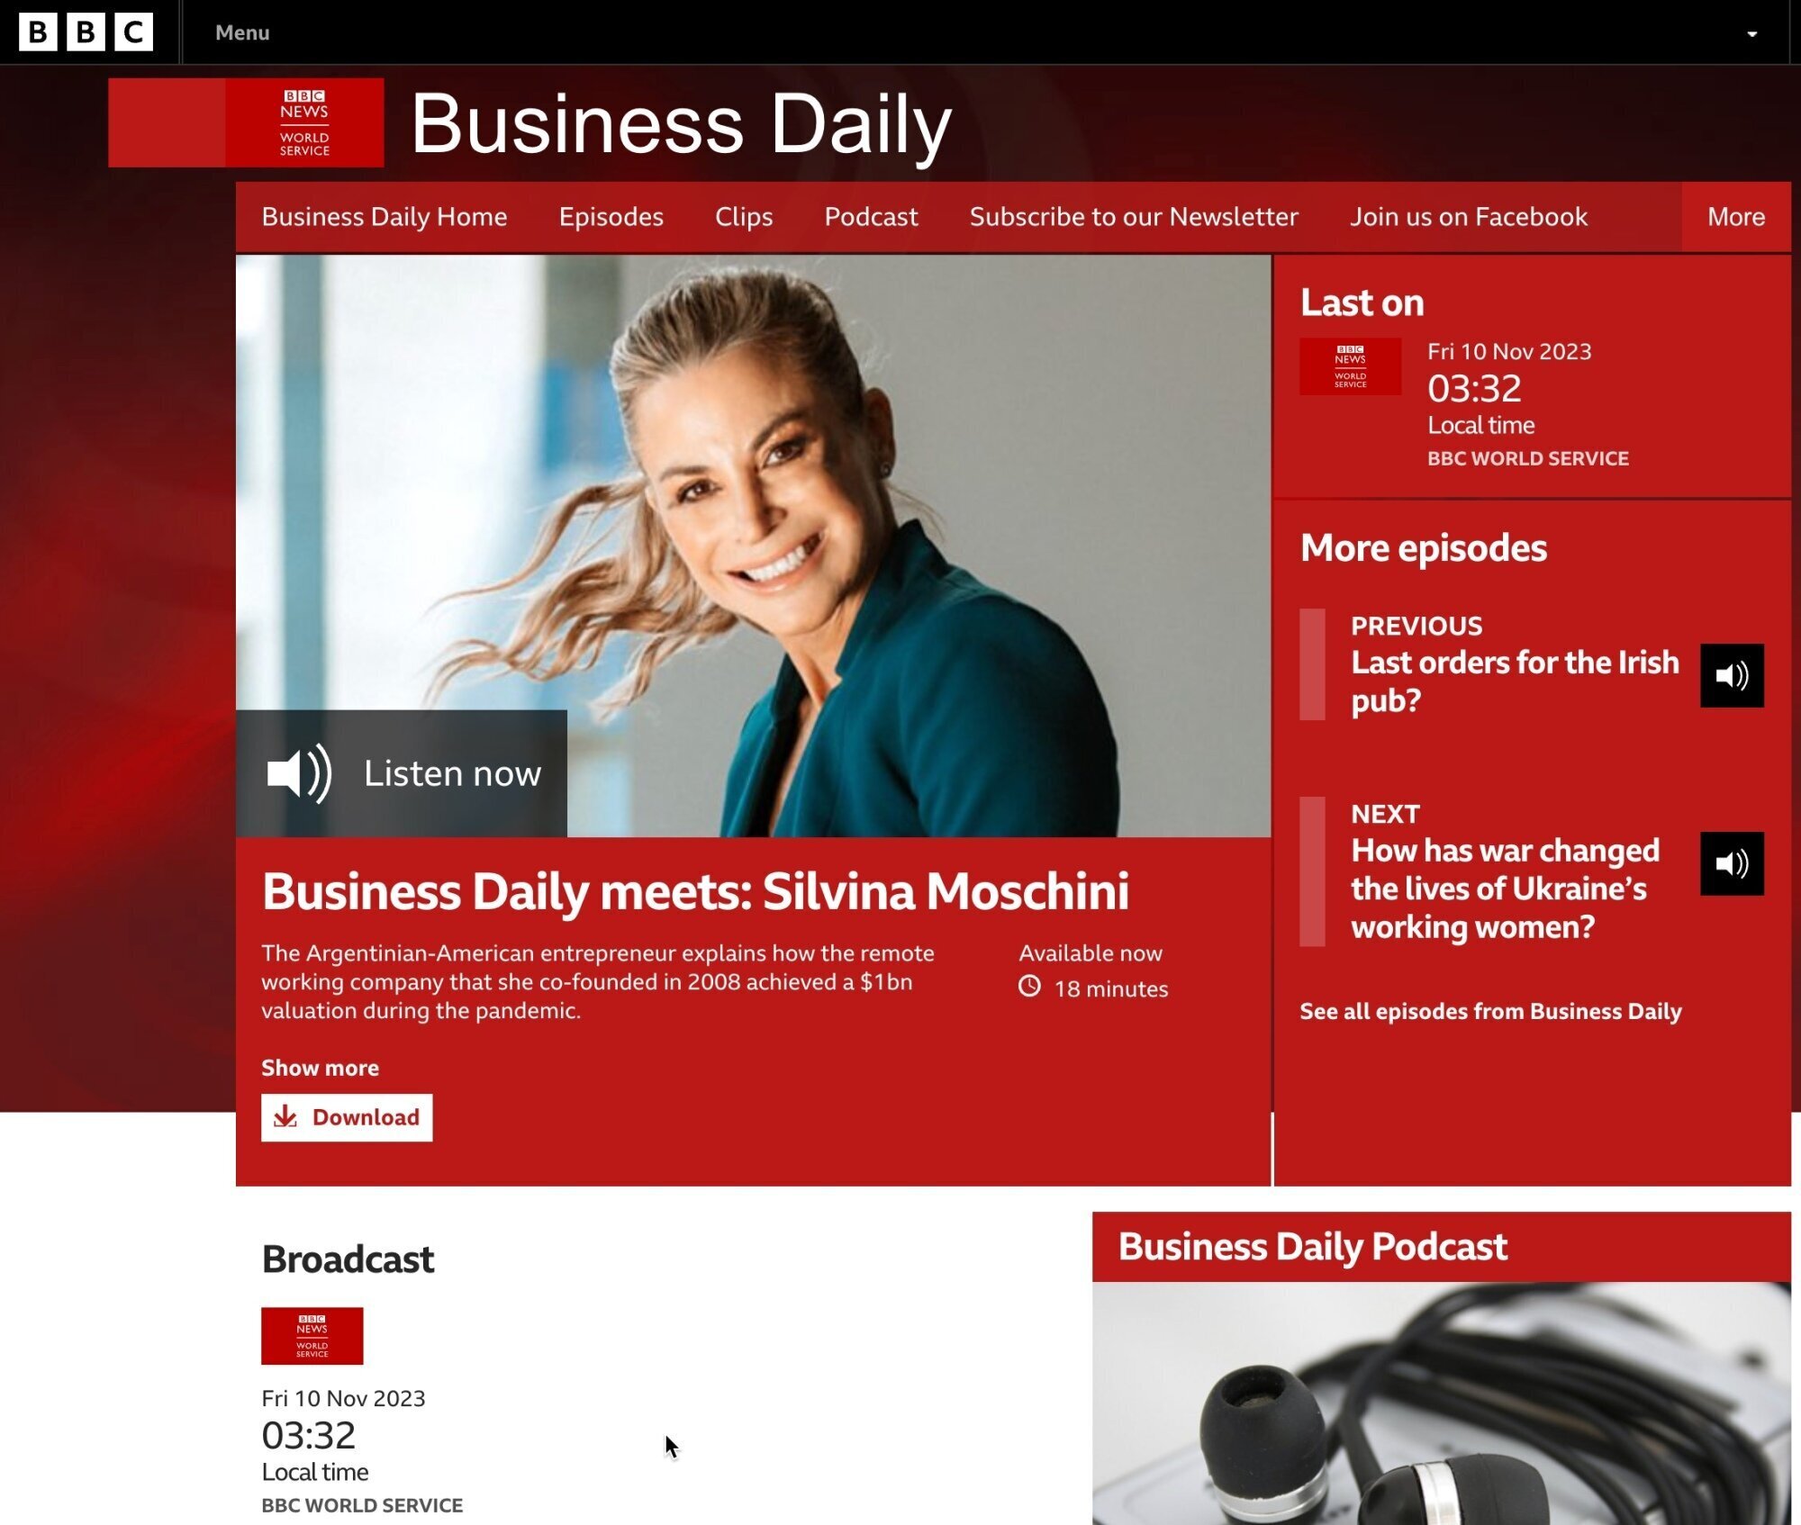Play the previous episode on the Irish pub

[1731, 675]
